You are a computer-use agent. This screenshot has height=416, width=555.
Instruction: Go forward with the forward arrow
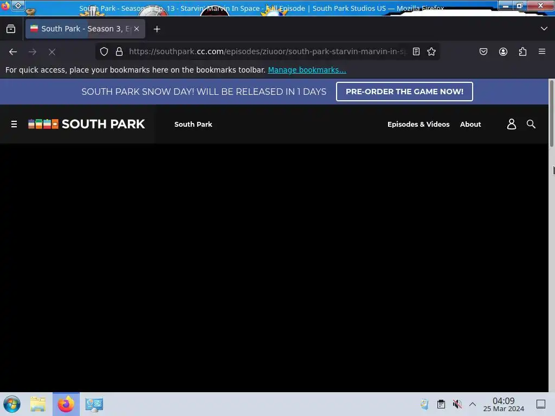click(33, 52)
